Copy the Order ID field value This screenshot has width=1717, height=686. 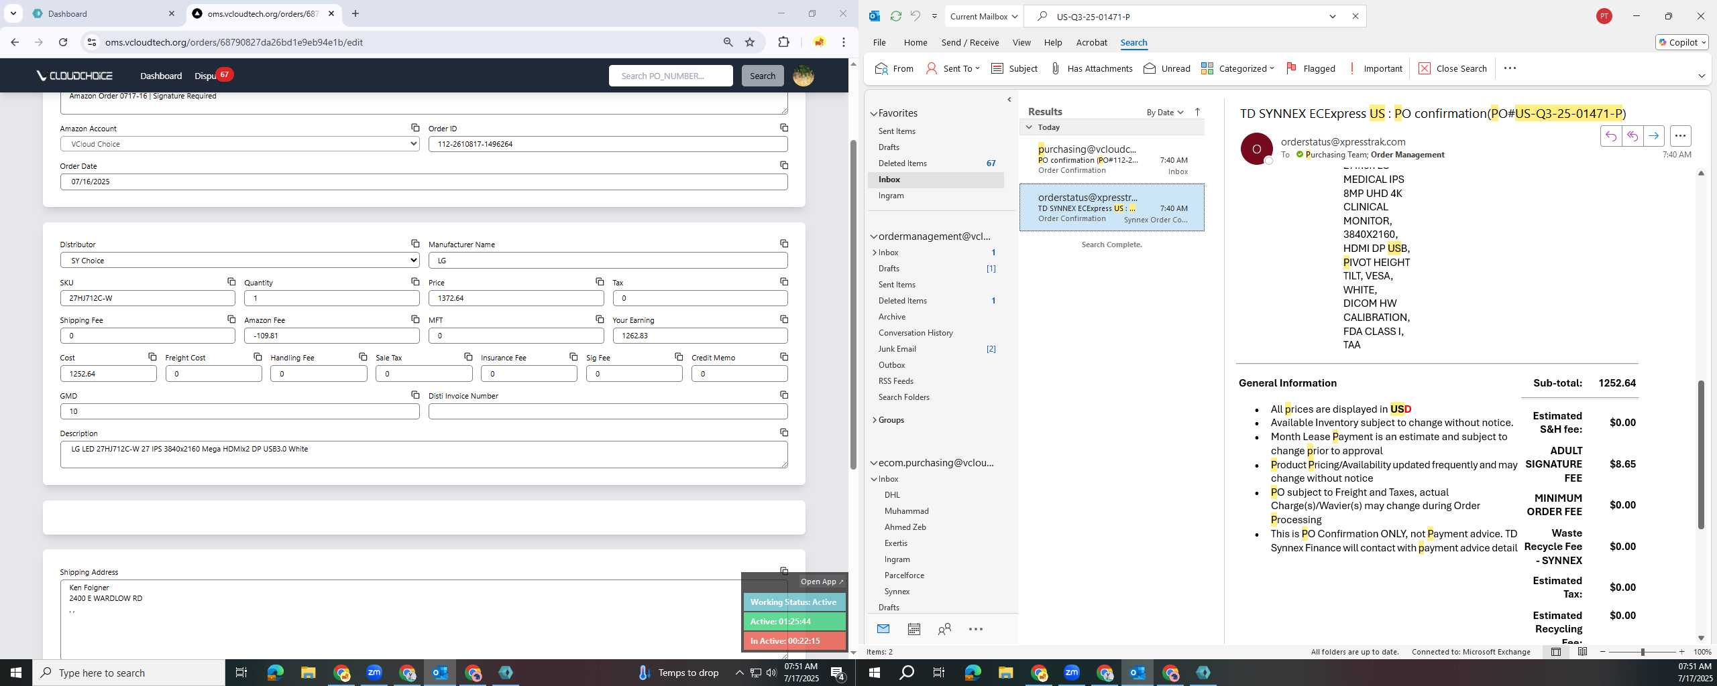[x=783, y=127]
